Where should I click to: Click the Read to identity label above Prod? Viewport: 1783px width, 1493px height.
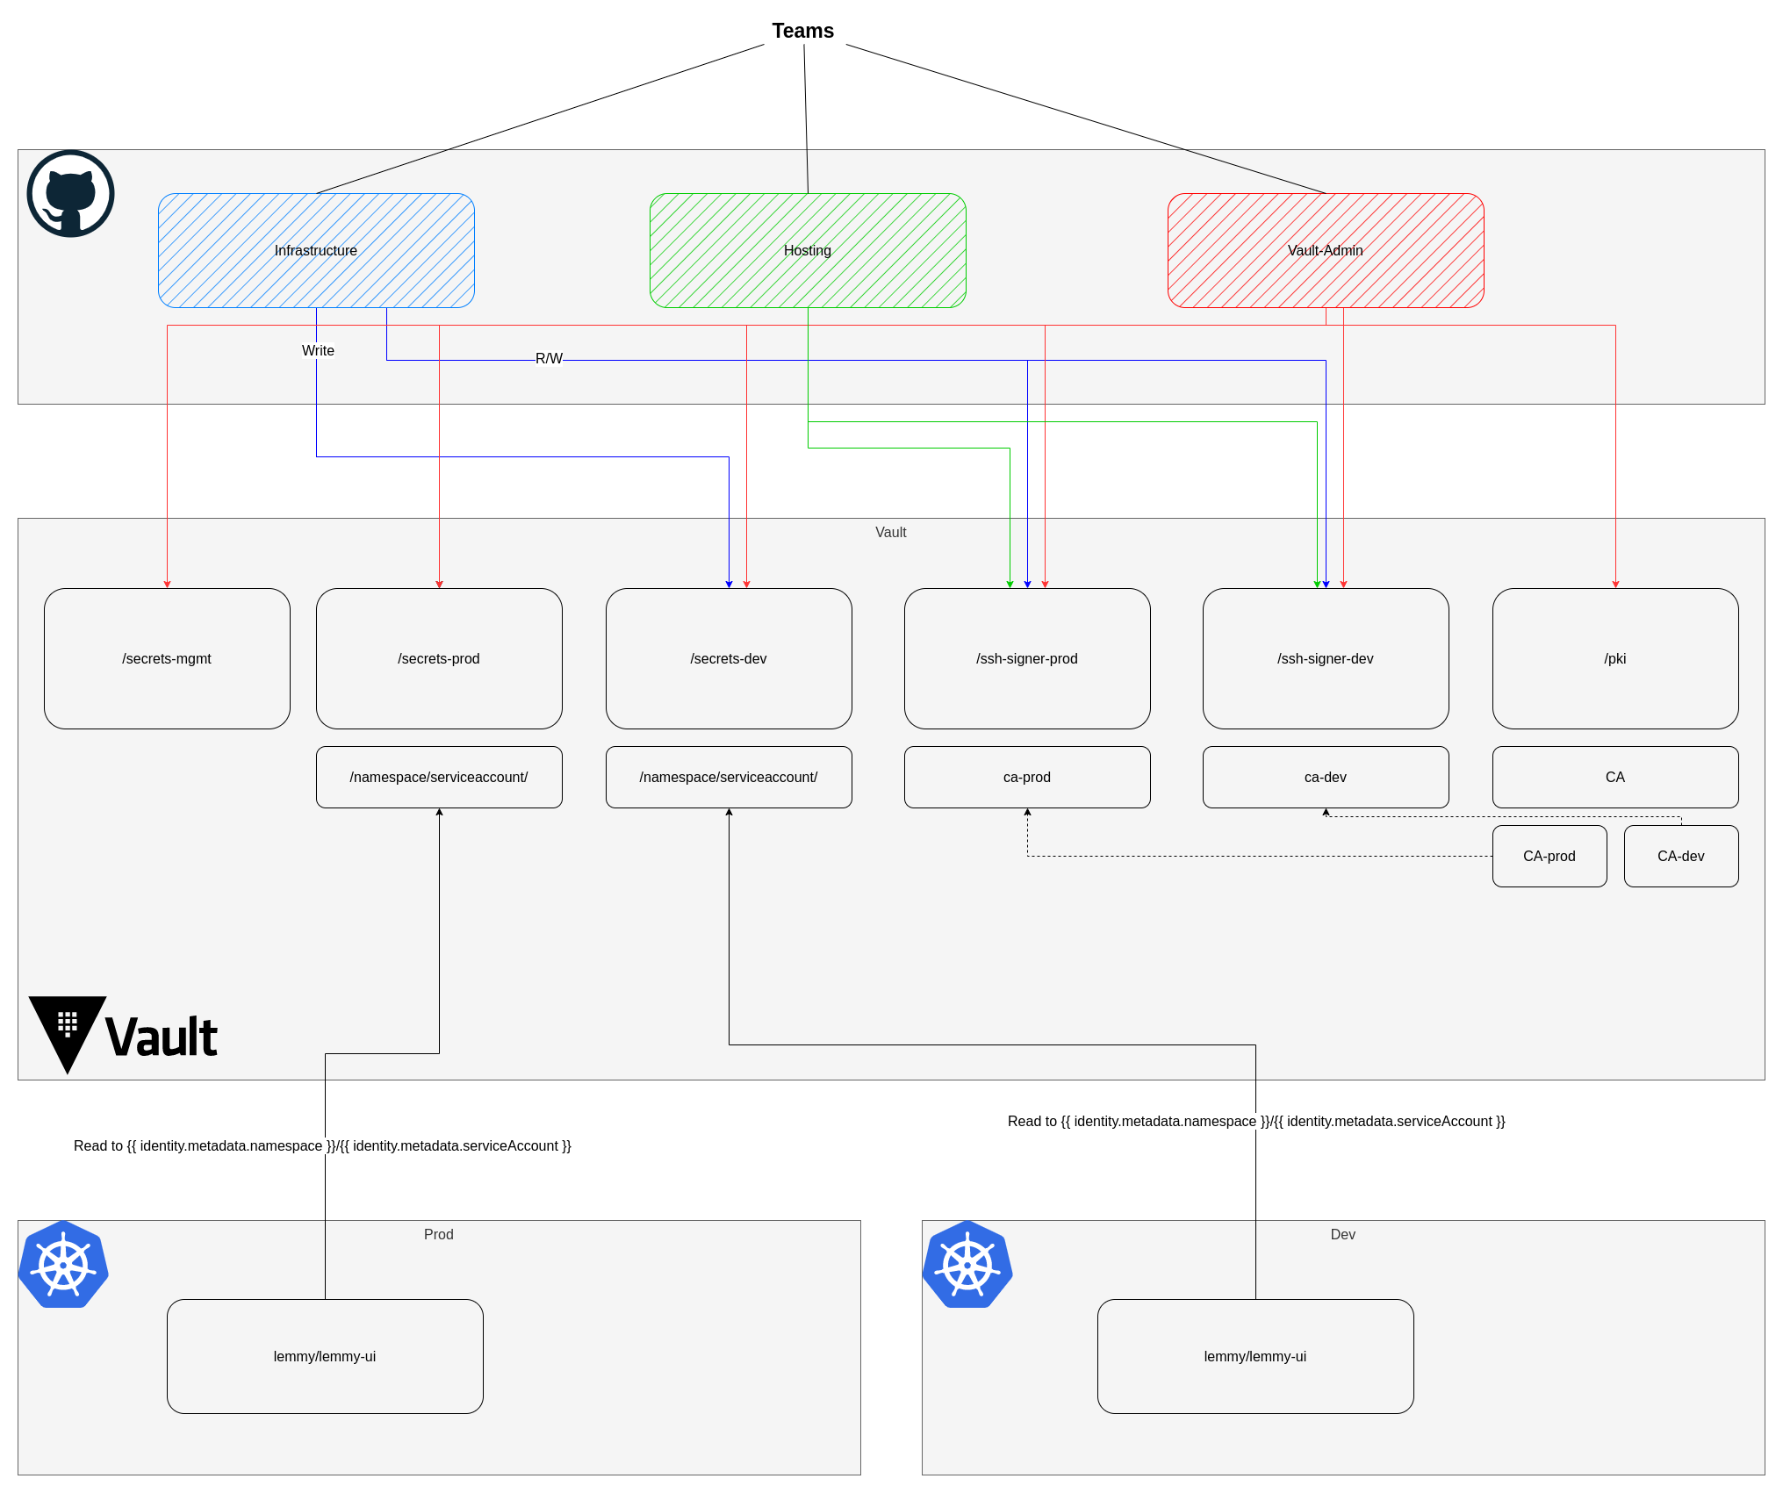322,1145
